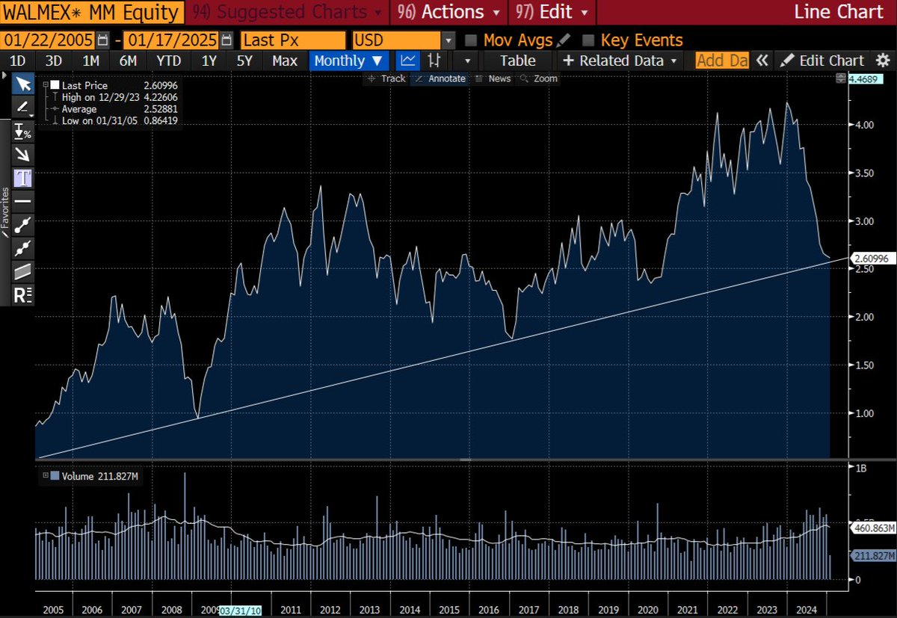The image size is (897, 618).
Task: Open chart settings gear icon
Action: [x=883, y=61]
